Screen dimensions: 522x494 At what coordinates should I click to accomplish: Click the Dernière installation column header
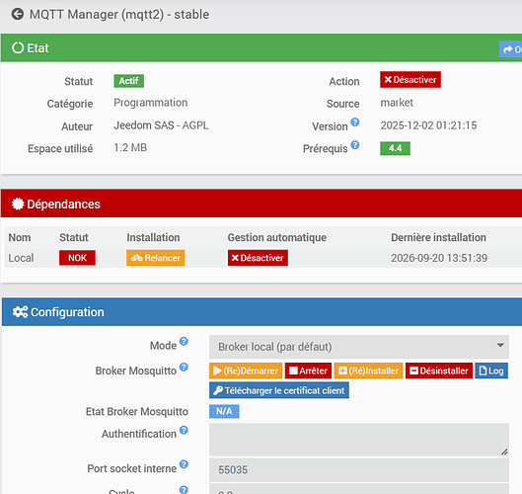coord(438,238)
